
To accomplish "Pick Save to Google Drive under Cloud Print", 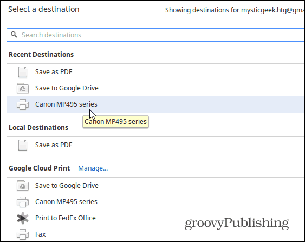I will point(67,186).
